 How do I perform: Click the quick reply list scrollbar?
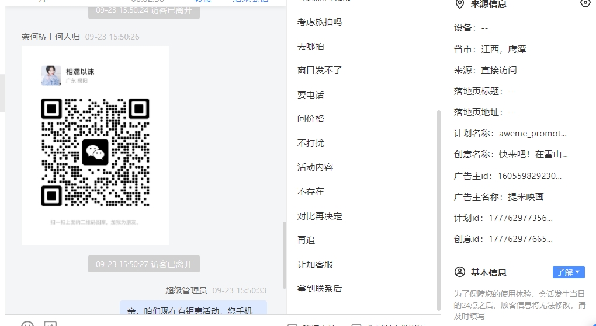point(438,210)
